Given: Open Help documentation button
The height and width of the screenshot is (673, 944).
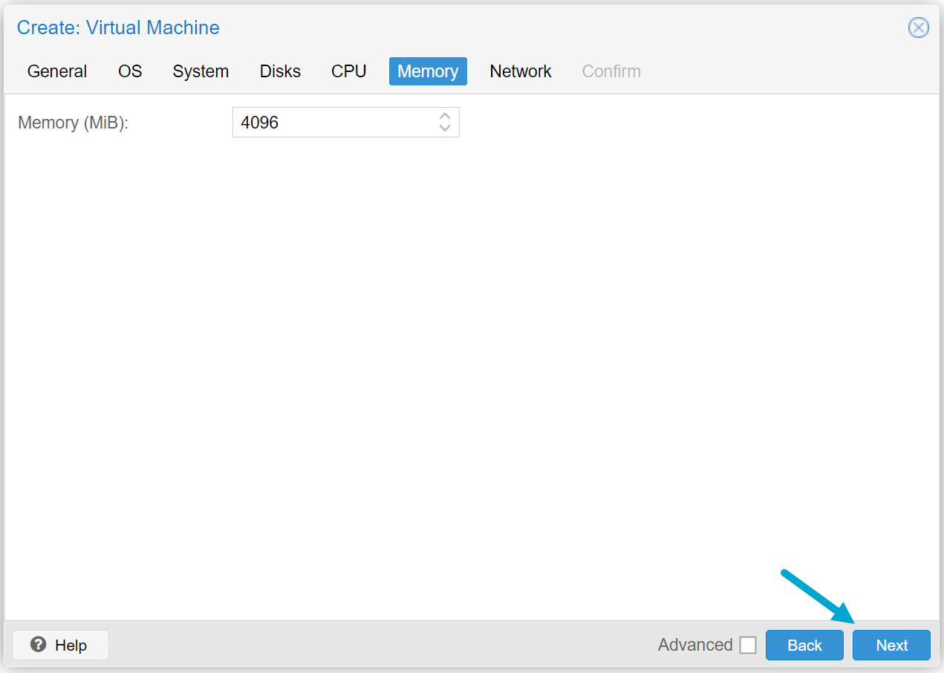Looking at the screenshot, I should [61, 645].
